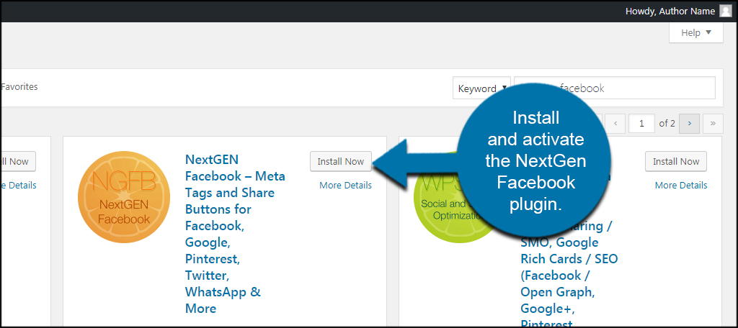Go to the previous page arrow
Screen dimensions: 738x328
[x=616, y=124]
